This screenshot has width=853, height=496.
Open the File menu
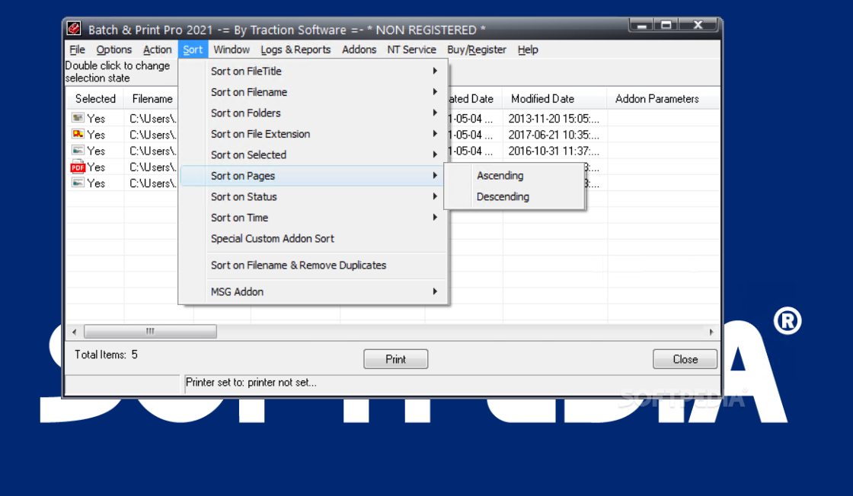[77, 49]
